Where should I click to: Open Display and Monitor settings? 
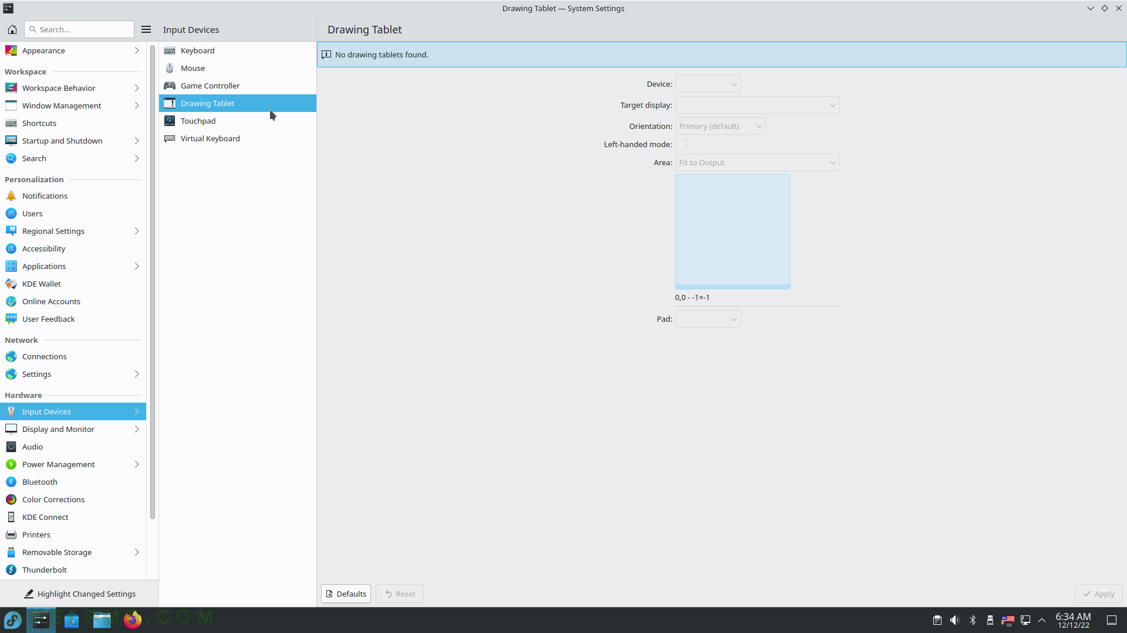click(73, 429)
